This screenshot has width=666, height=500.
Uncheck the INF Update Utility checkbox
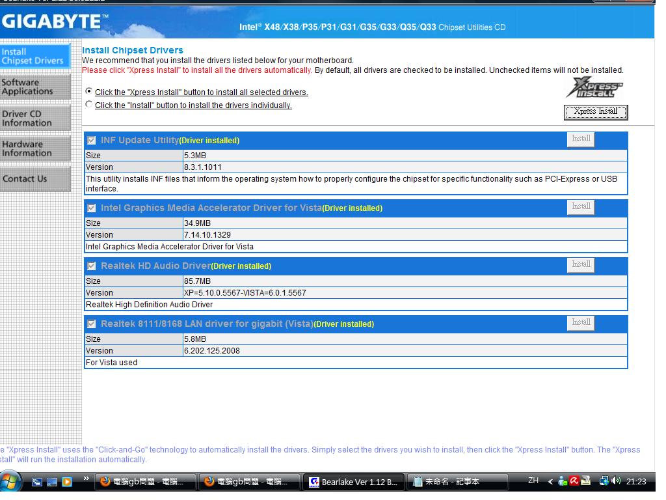(92, 140)
